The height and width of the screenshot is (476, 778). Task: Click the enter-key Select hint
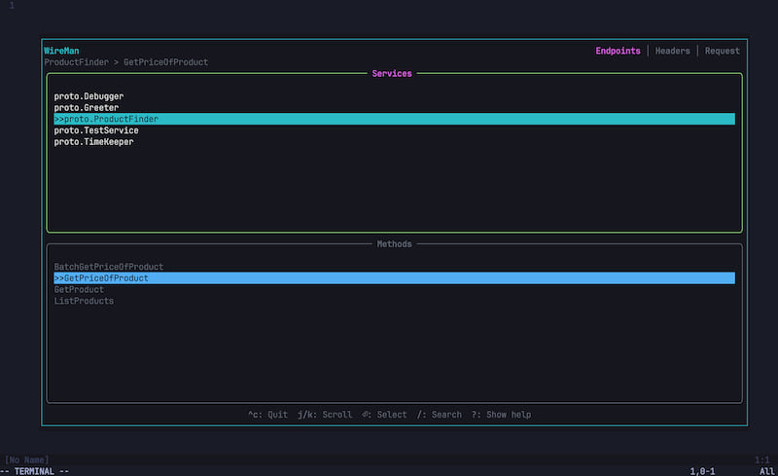click(x=384, y=415)
